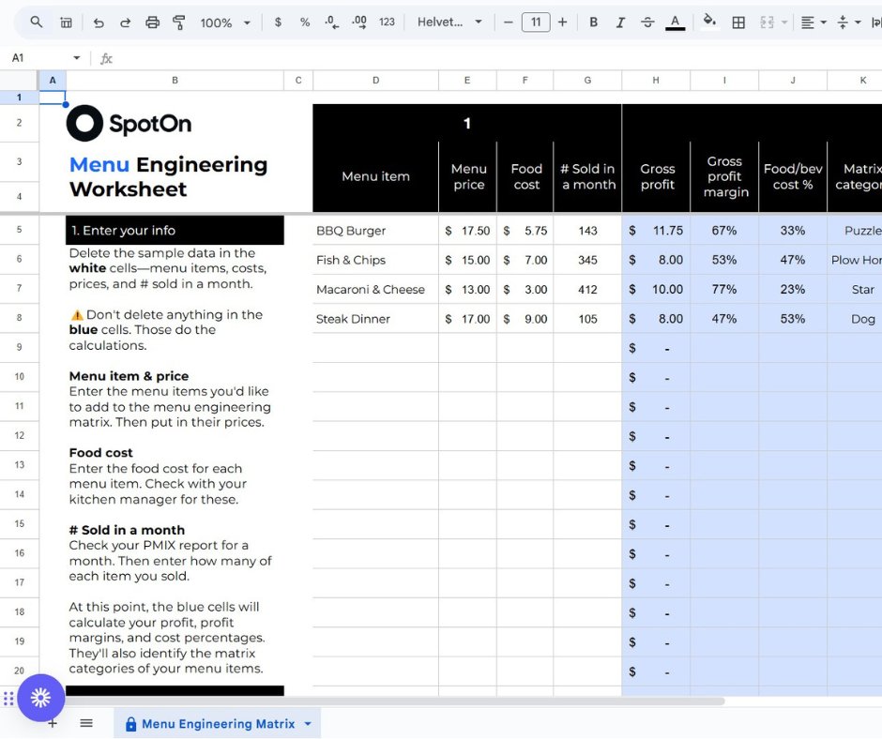
Task: Click the Fish & Chips cell
Action: (375, 260)
